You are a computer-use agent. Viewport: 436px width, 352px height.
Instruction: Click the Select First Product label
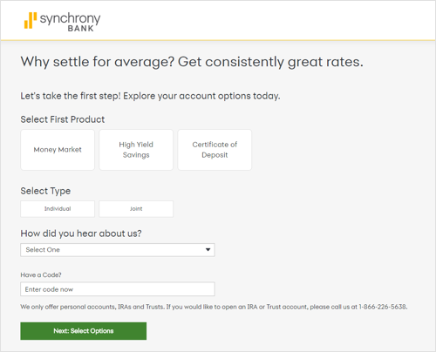pos(63,119)
